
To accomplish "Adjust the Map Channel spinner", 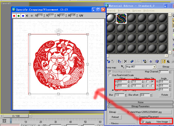I will click(x=170, y=72).
